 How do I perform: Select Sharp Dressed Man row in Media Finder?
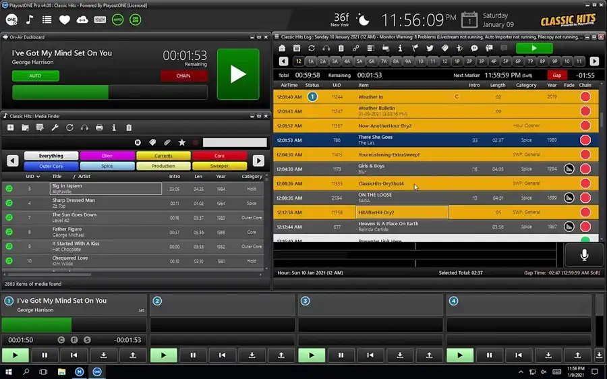(134, 203)
